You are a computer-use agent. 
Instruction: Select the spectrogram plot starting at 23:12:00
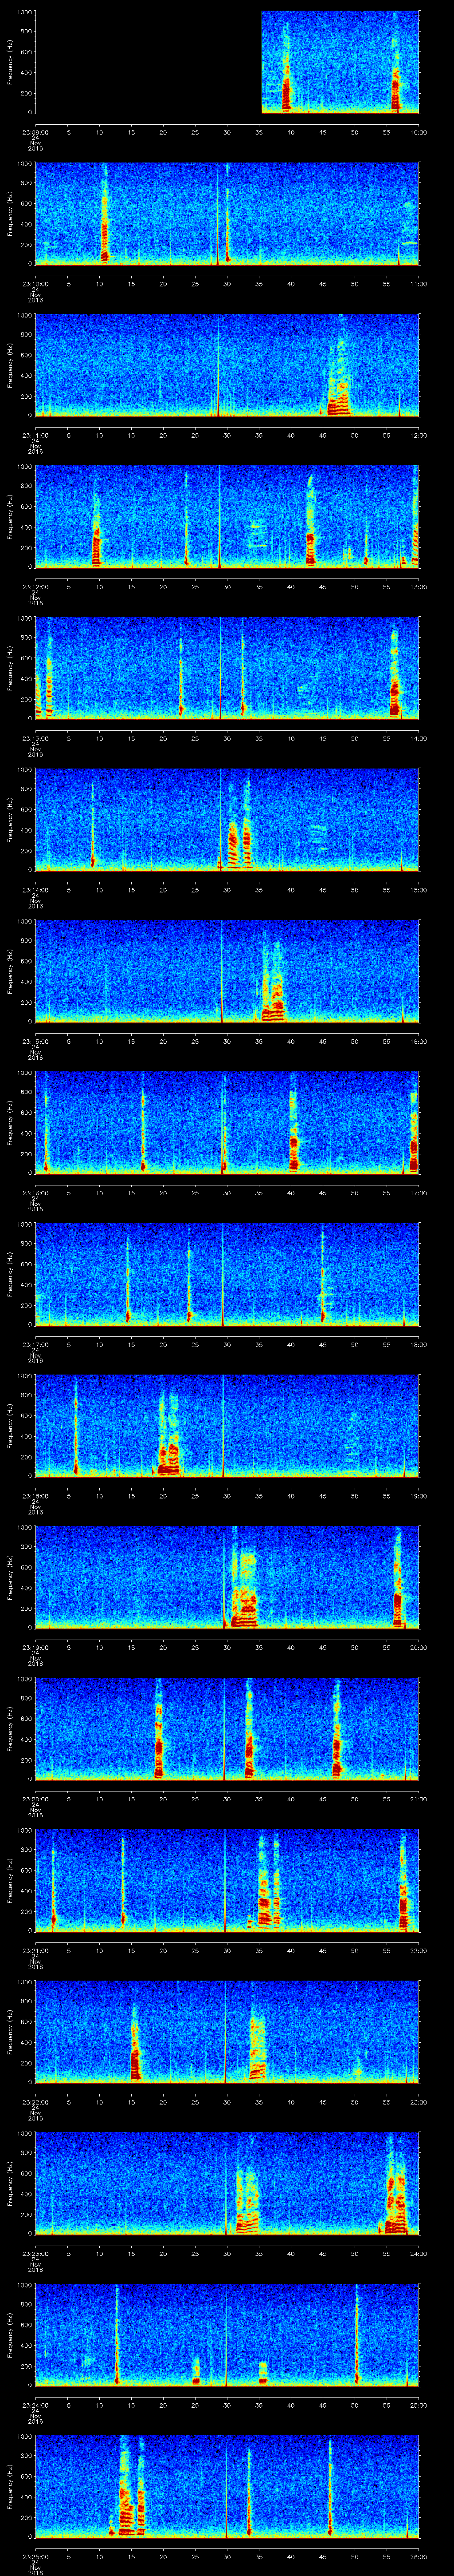tap(227, 517)
